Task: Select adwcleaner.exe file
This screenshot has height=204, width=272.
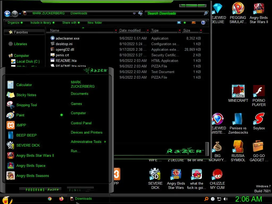Action: point(67,38)
